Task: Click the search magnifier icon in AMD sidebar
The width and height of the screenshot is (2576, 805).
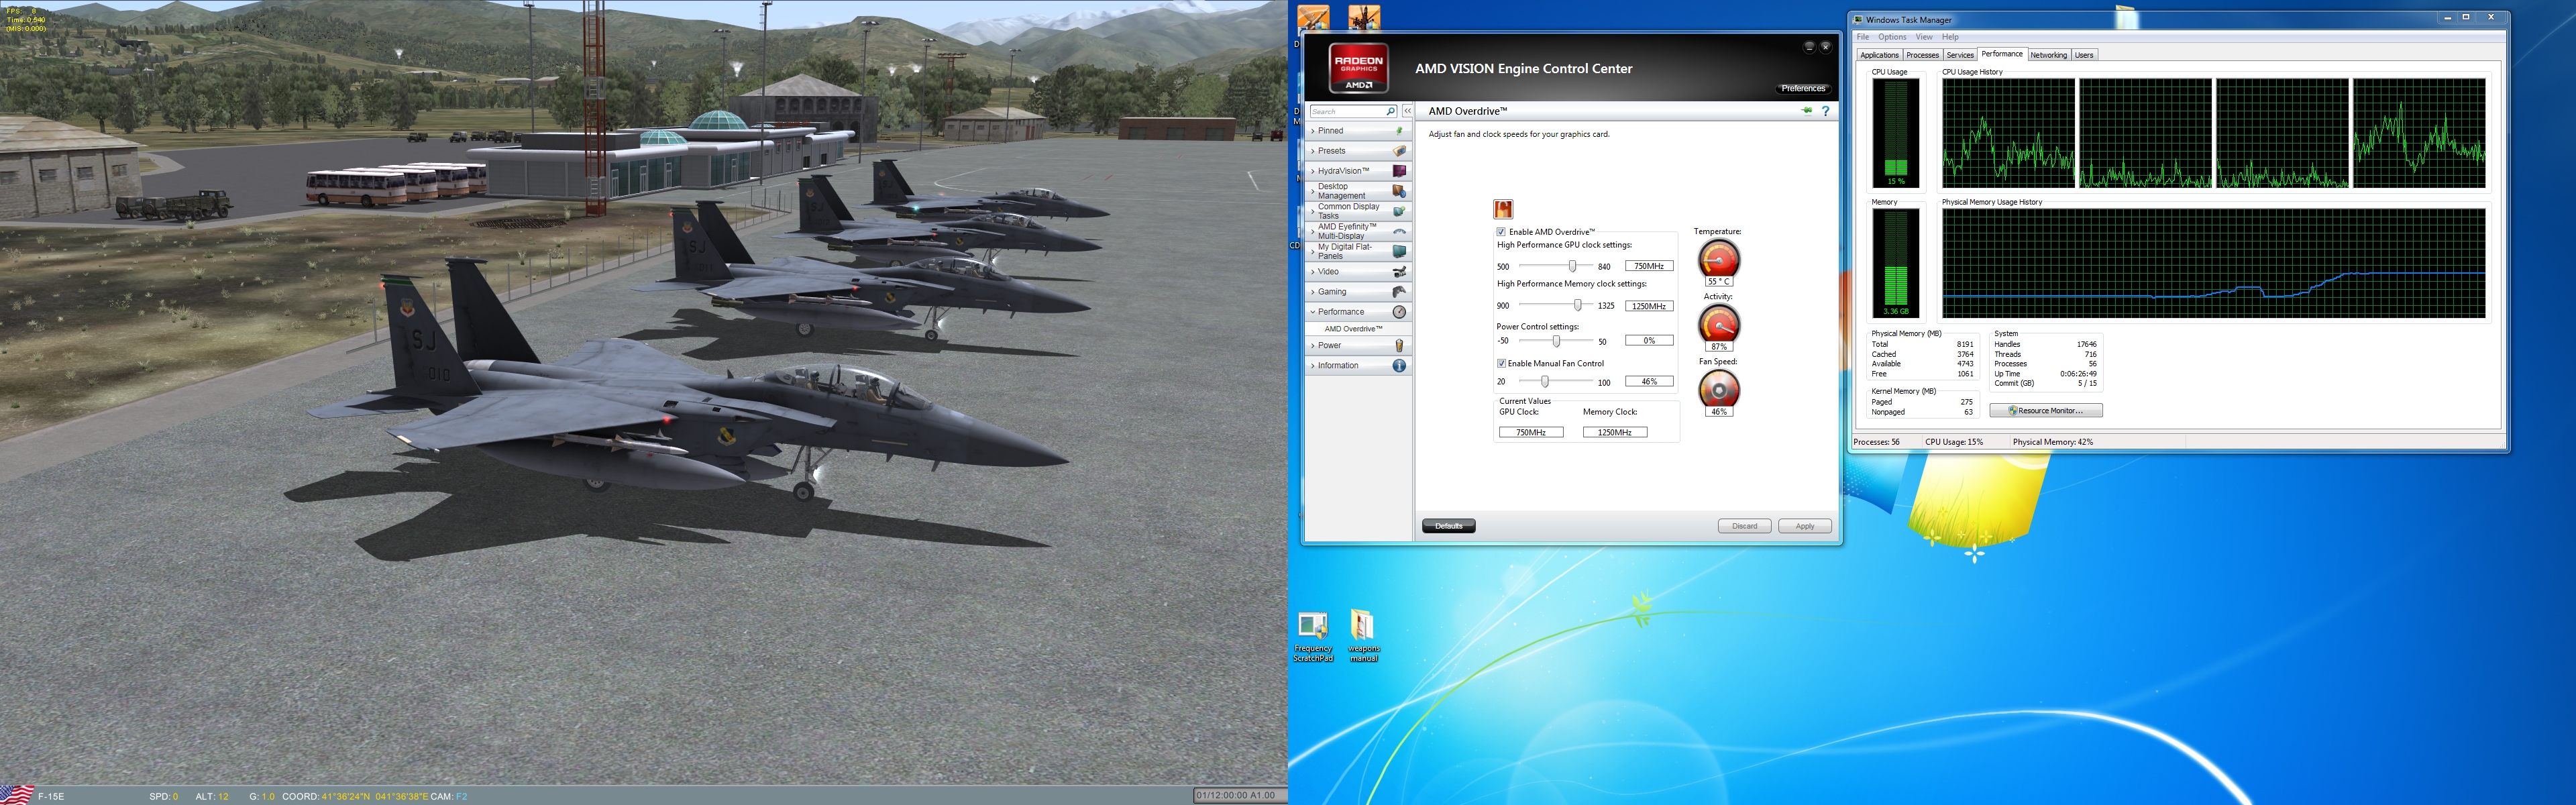Action: (1390, 111)
